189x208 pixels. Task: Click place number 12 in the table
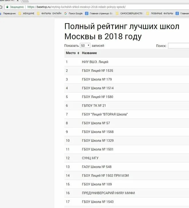pyautogui.click(x=68, y=158)
